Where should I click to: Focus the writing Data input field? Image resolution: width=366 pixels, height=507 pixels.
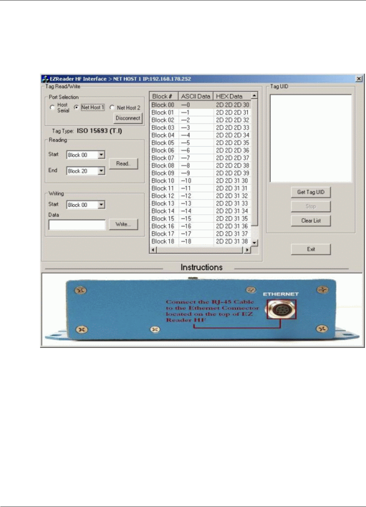(x=77, y=225)
